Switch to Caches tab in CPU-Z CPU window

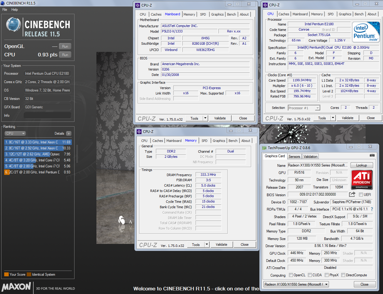coord(284,14)
